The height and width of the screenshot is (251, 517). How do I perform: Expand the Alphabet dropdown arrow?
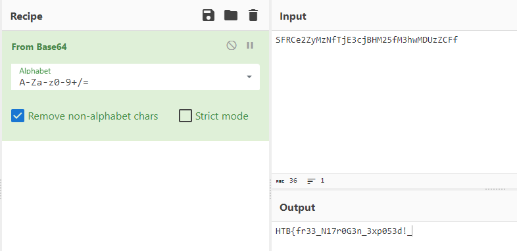pos(249,77)
